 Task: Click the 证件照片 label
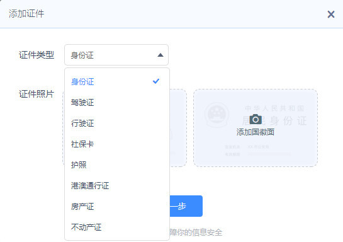pos(37,94)
